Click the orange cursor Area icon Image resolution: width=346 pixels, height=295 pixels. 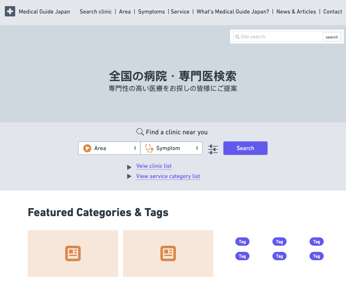[x=87, y=148]
